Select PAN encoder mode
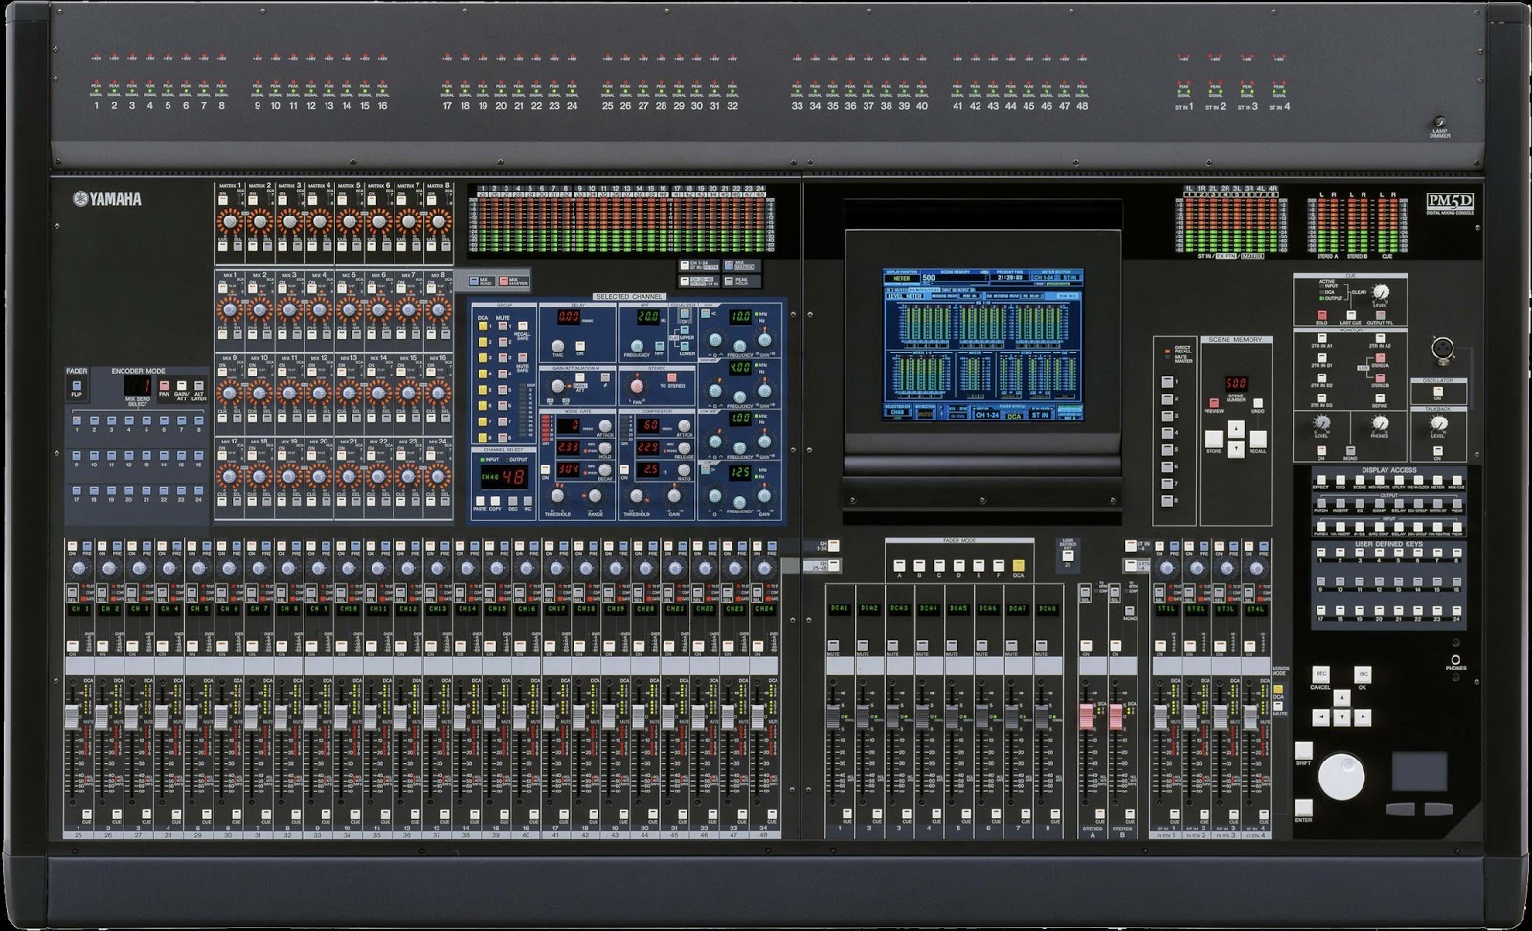 tap(164, 385)
